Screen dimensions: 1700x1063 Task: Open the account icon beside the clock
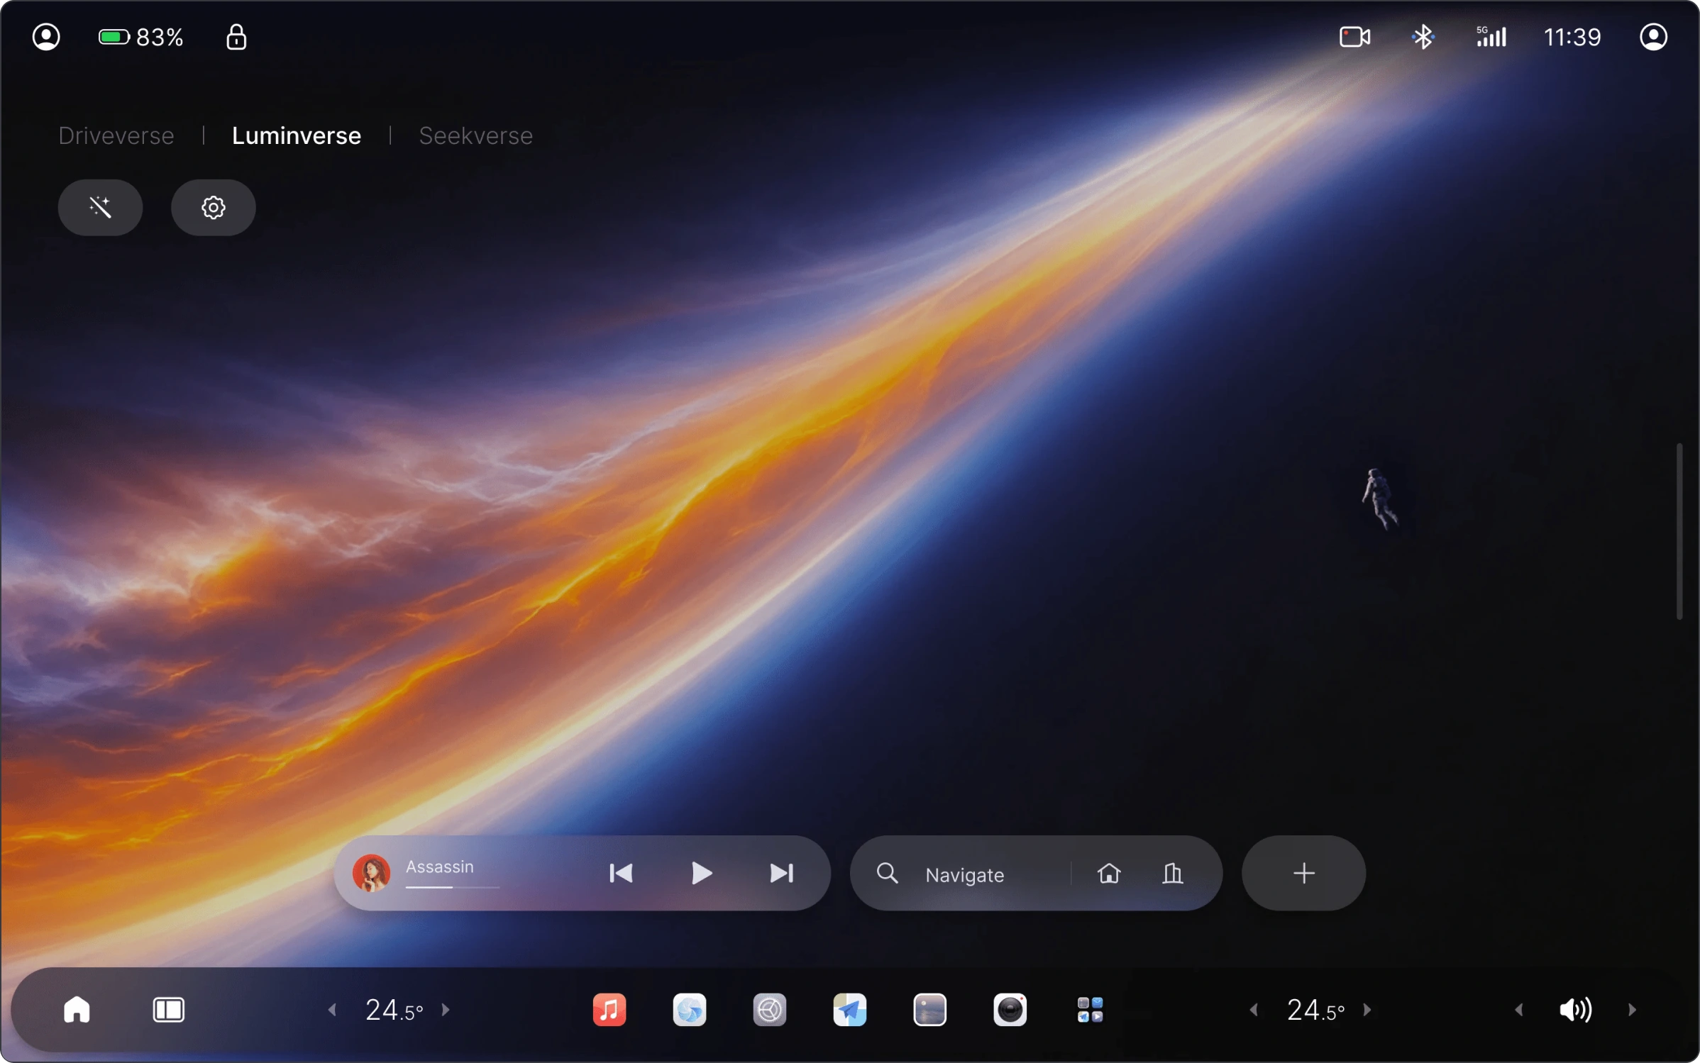(x=1653, y=37)
